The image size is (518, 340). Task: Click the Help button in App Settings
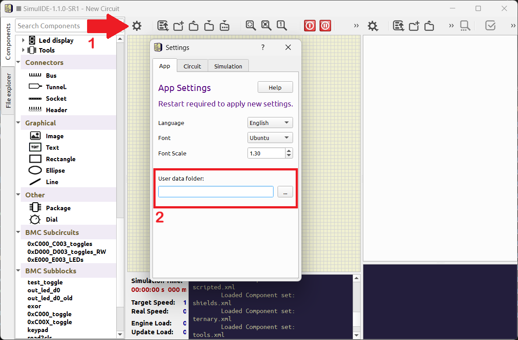(x=275, y=87)
